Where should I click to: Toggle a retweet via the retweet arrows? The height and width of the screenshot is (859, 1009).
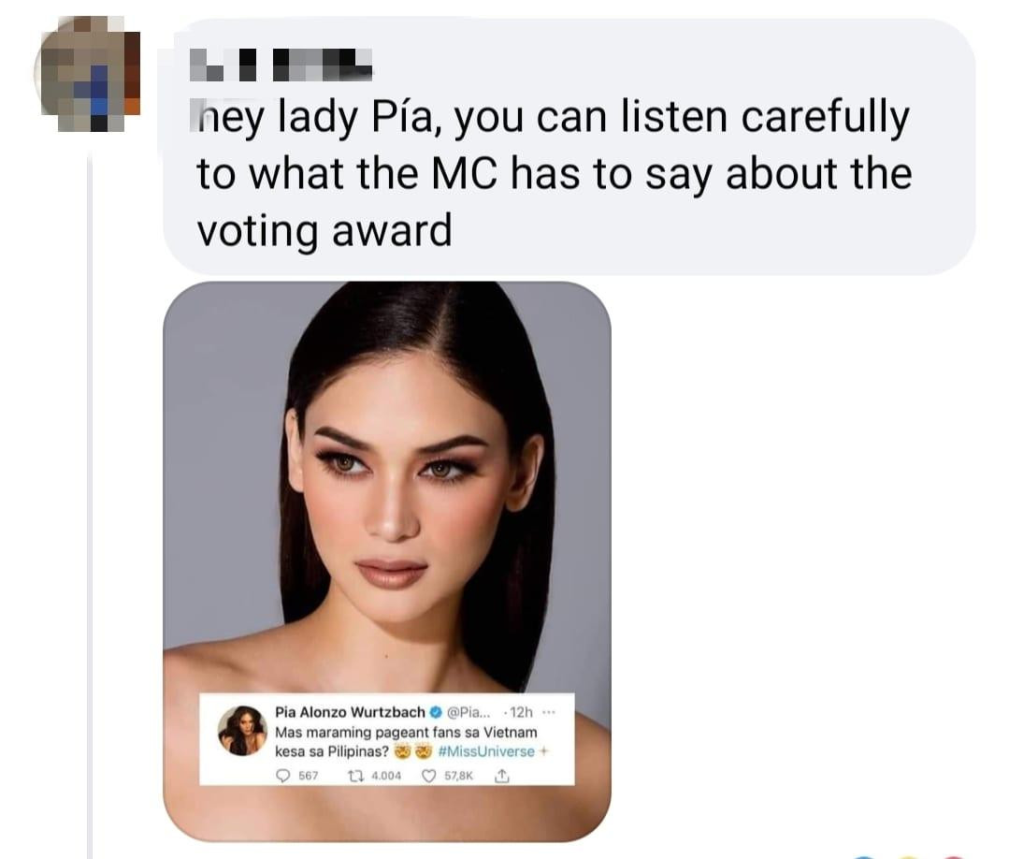pyautogui.click(x=353, y=775)
